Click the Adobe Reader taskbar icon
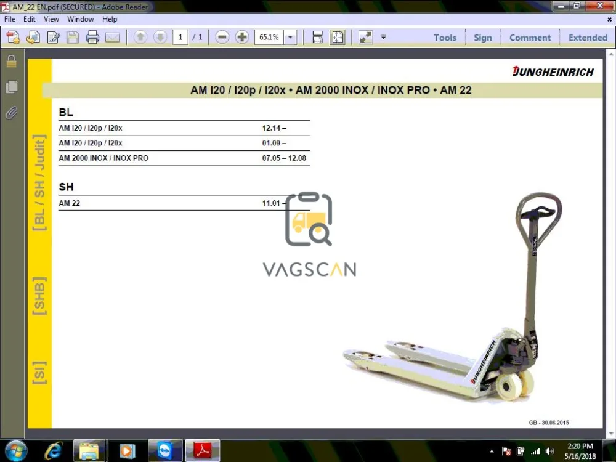 pos(202,451)
